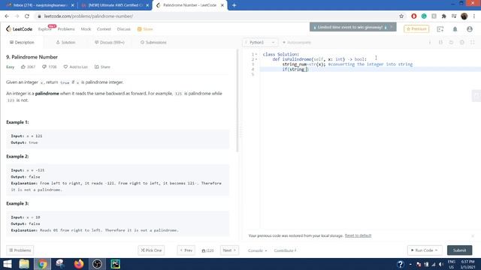Image resolution: width=481 pixels, height=270 pixels.
Task: Click the red Opera-style extension icon
Action: pos(414,16)
